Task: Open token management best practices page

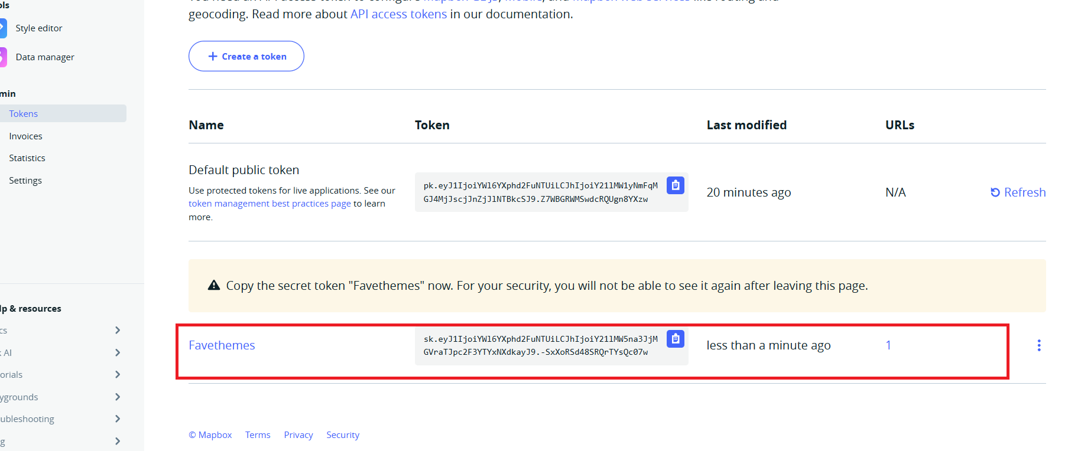Action: [270, 204]
